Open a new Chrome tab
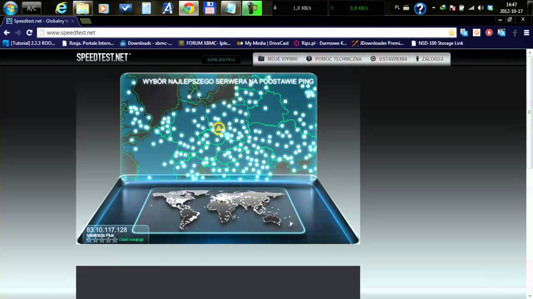 (85, 21)
